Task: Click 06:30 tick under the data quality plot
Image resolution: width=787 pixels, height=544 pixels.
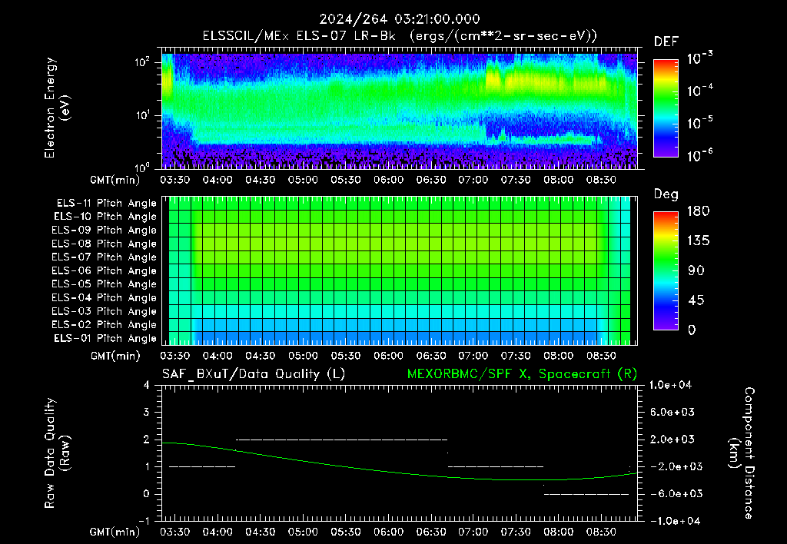Action: [430, 532]
